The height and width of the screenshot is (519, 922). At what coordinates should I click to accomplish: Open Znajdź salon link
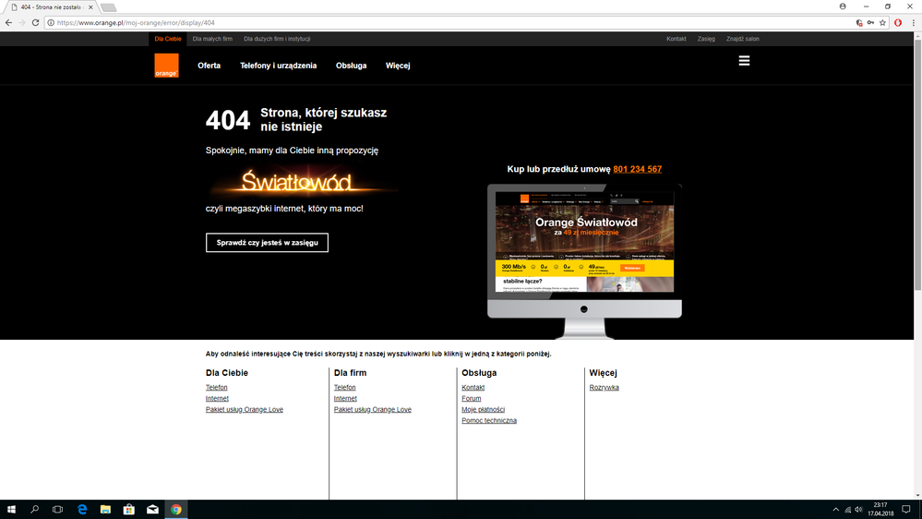click(743, 39)
